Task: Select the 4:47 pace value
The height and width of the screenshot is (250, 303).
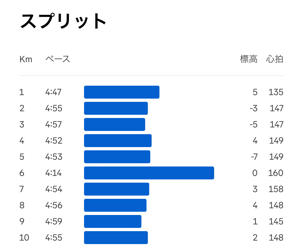Action: point(53,92)
